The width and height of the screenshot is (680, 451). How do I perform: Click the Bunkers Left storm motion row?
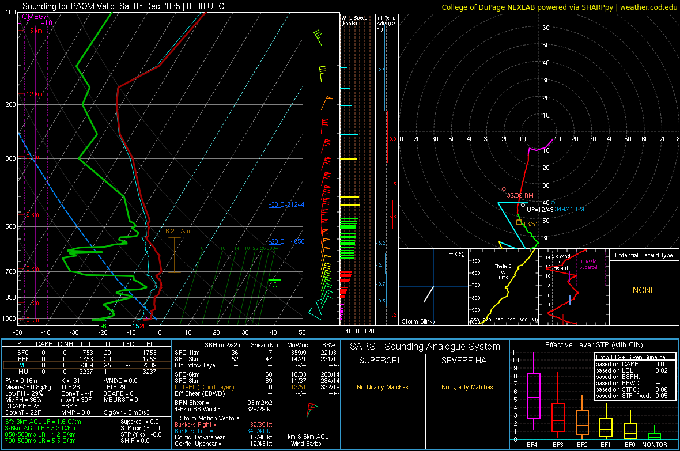coord(224,431)
